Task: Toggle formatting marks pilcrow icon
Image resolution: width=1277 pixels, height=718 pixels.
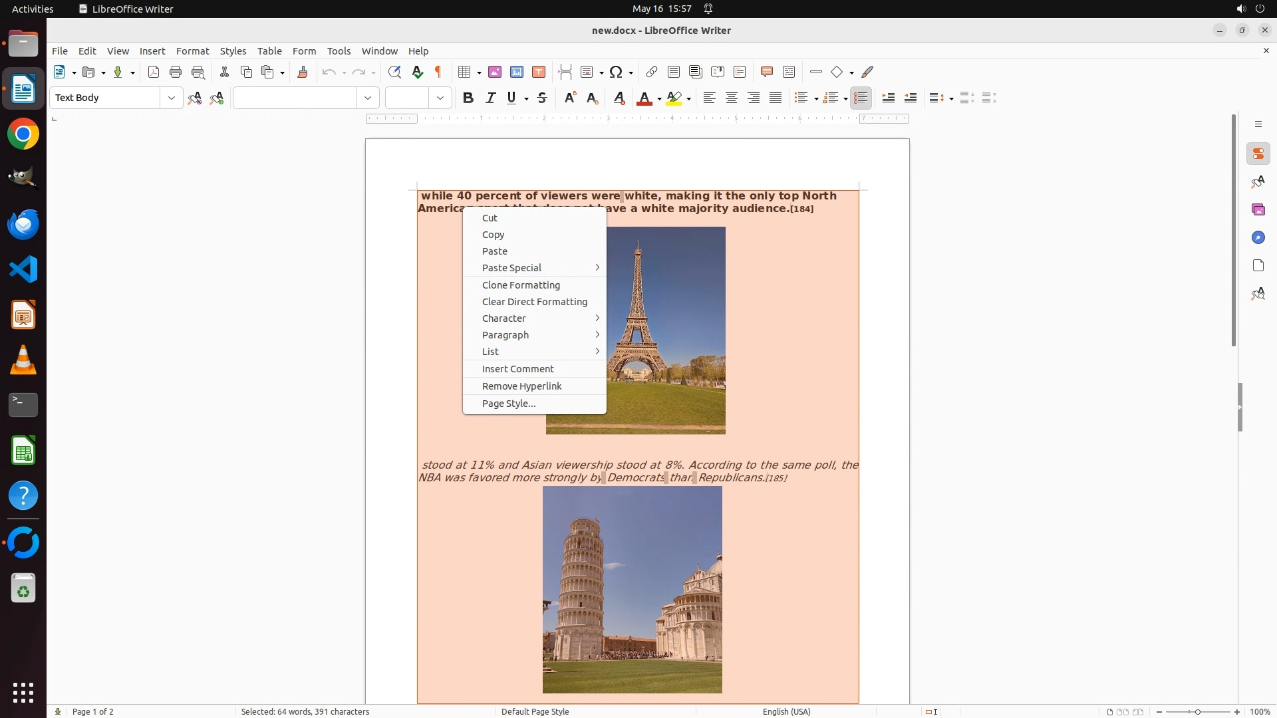Action: tap(438, 72)
